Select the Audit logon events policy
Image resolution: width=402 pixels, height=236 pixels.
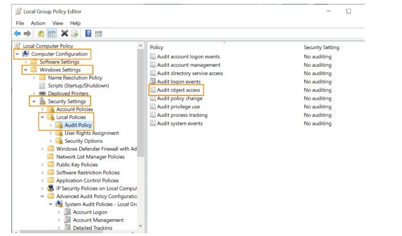click(179, 81)
